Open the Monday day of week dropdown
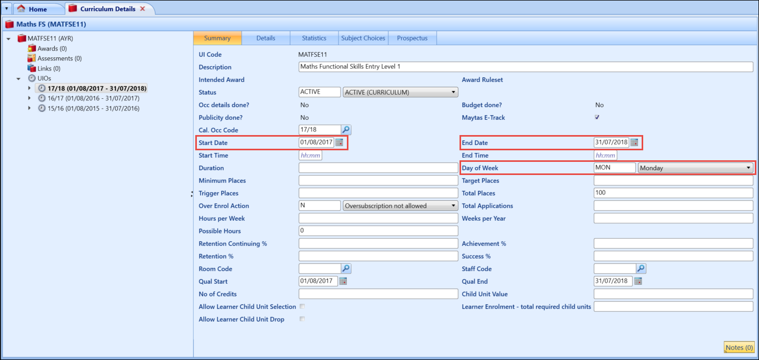This screenshot has width=759, height=360. pos(748,168)
